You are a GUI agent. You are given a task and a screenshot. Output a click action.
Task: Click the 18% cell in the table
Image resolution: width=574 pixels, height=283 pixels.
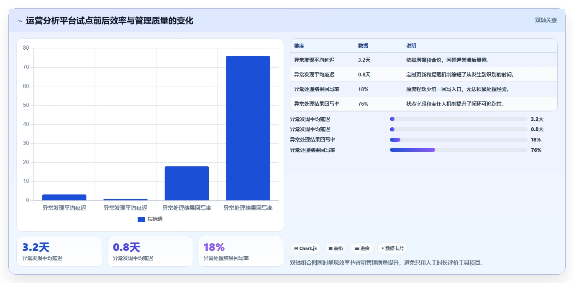tap(363, 89)
